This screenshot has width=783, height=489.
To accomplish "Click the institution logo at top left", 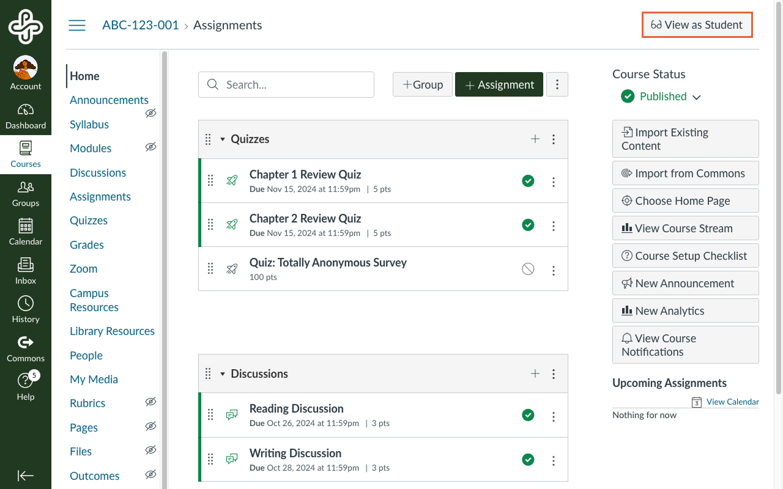I will [x=26, y=26].
